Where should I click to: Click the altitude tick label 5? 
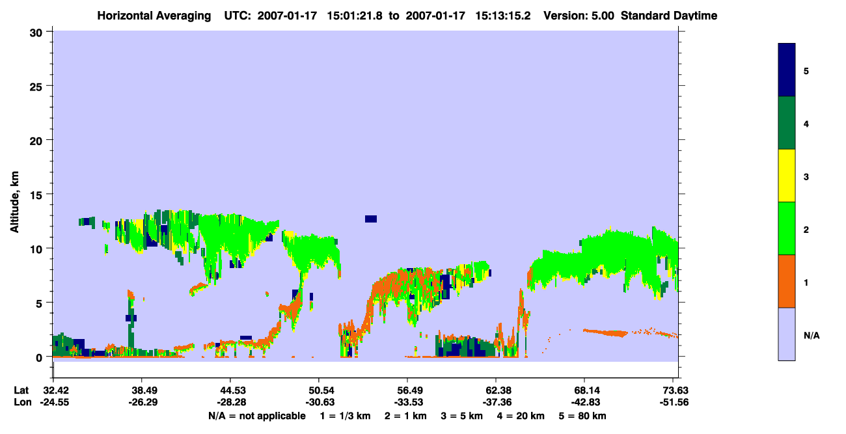41,303
